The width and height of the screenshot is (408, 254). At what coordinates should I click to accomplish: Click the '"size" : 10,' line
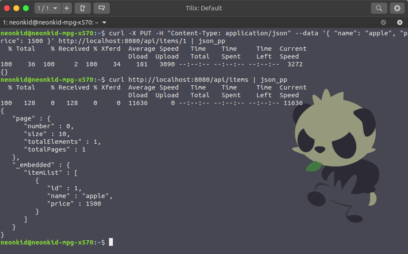pos(47,134)
